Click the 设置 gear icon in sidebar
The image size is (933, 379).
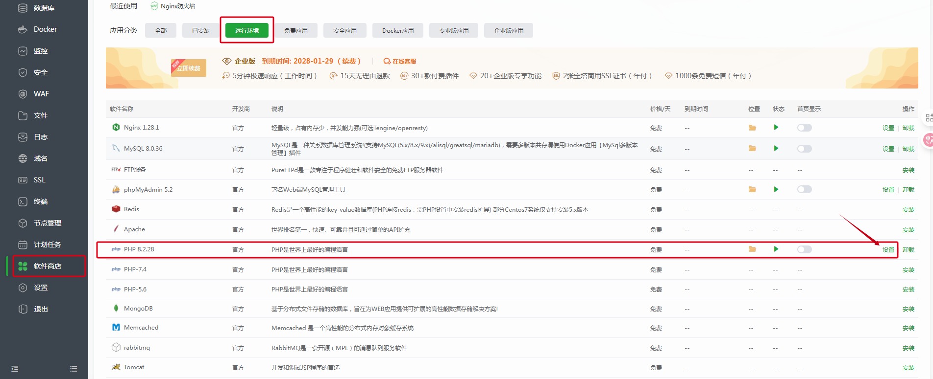(23, 288)
